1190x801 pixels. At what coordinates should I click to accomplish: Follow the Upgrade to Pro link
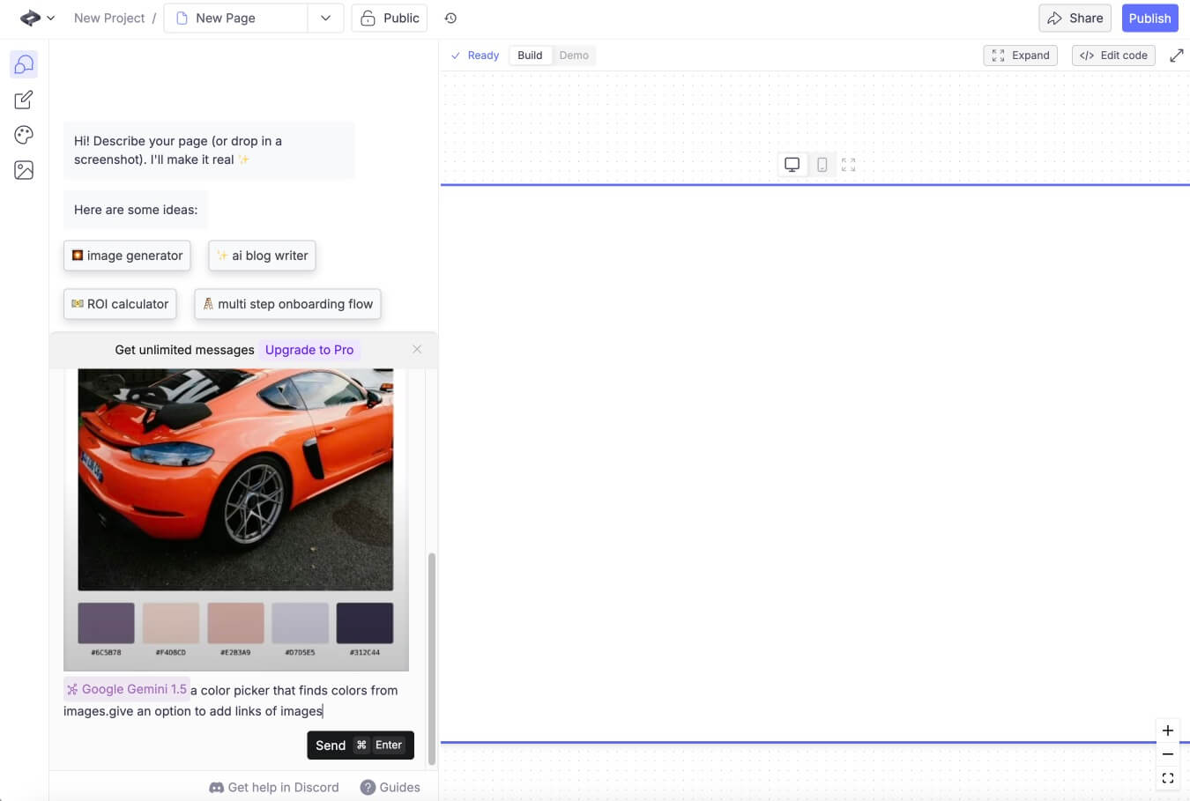(309, 350)
